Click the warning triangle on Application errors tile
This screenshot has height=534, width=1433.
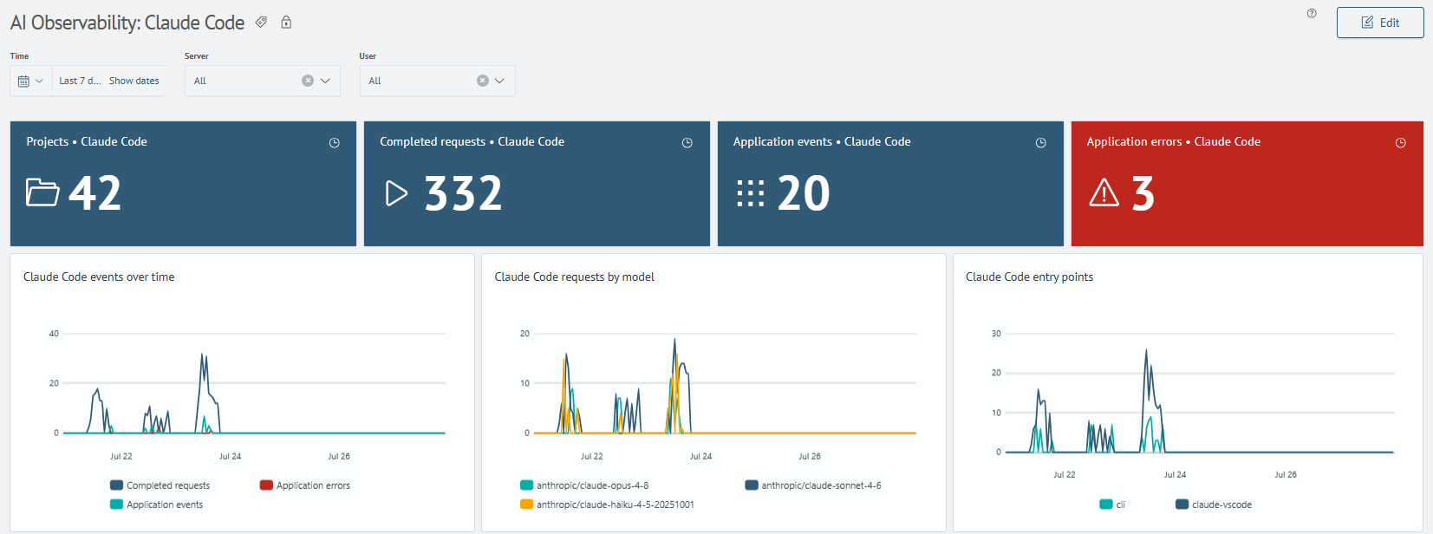coord(1104,192)
